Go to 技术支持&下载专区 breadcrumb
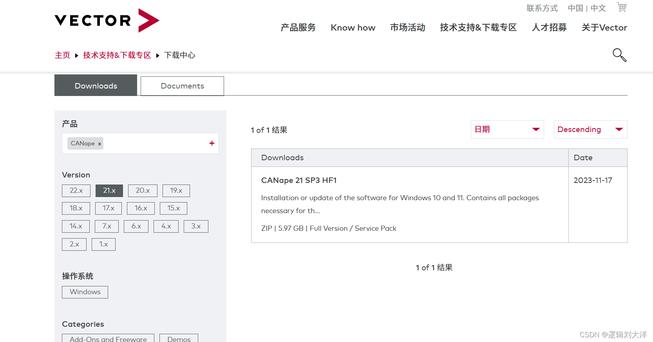Viewport: 653px width, 342px height. (x=117, y=55)
